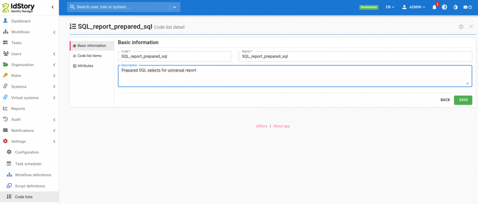478x204 pixels.
Task: Open Script definitions in sidebar
Action: 29,186
